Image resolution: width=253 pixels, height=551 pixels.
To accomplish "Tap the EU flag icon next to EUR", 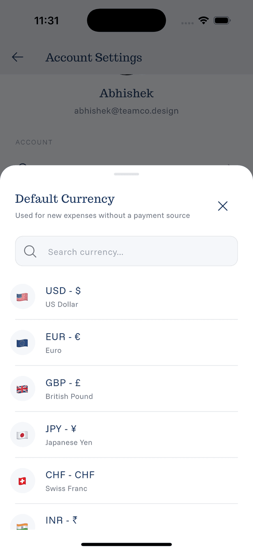I will click(x=23, y=342).
